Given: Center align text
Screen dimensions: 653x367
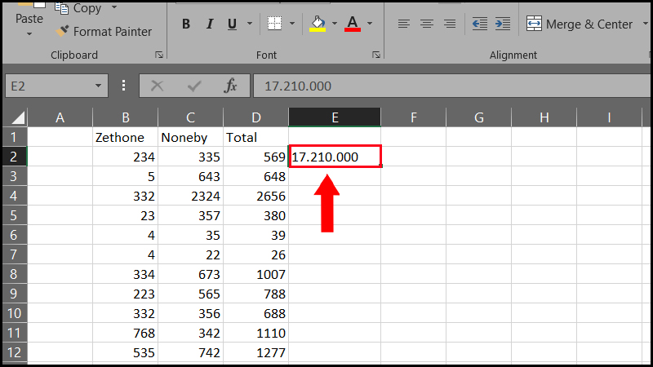Looking at the screenshot, I should pos(426,24).
